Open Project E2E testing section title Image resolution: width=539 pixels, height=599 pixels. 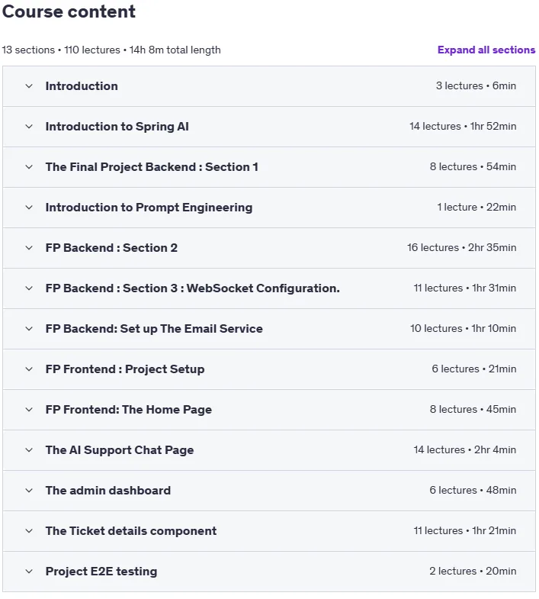click(x=101, y=572)
